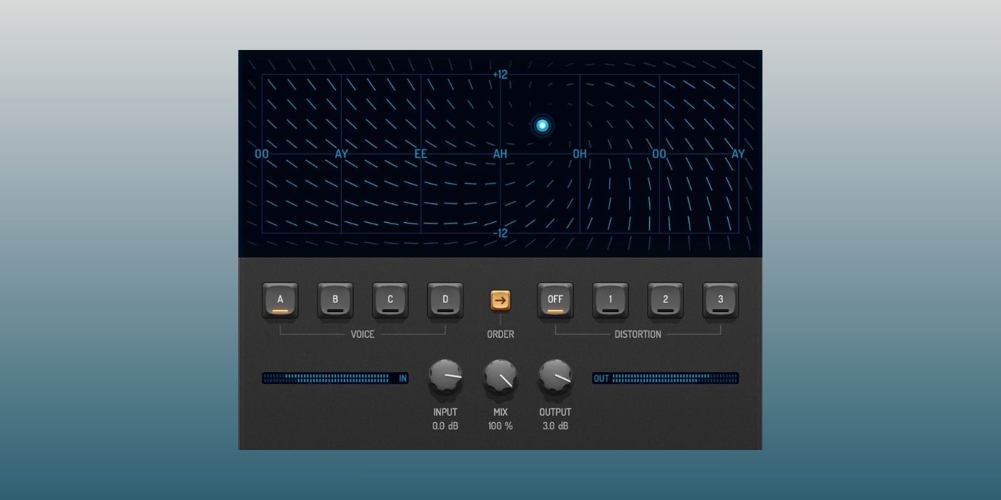Switch to voice B
The height and width of the screenshot is (500, 1001).
tap(335, 301)
